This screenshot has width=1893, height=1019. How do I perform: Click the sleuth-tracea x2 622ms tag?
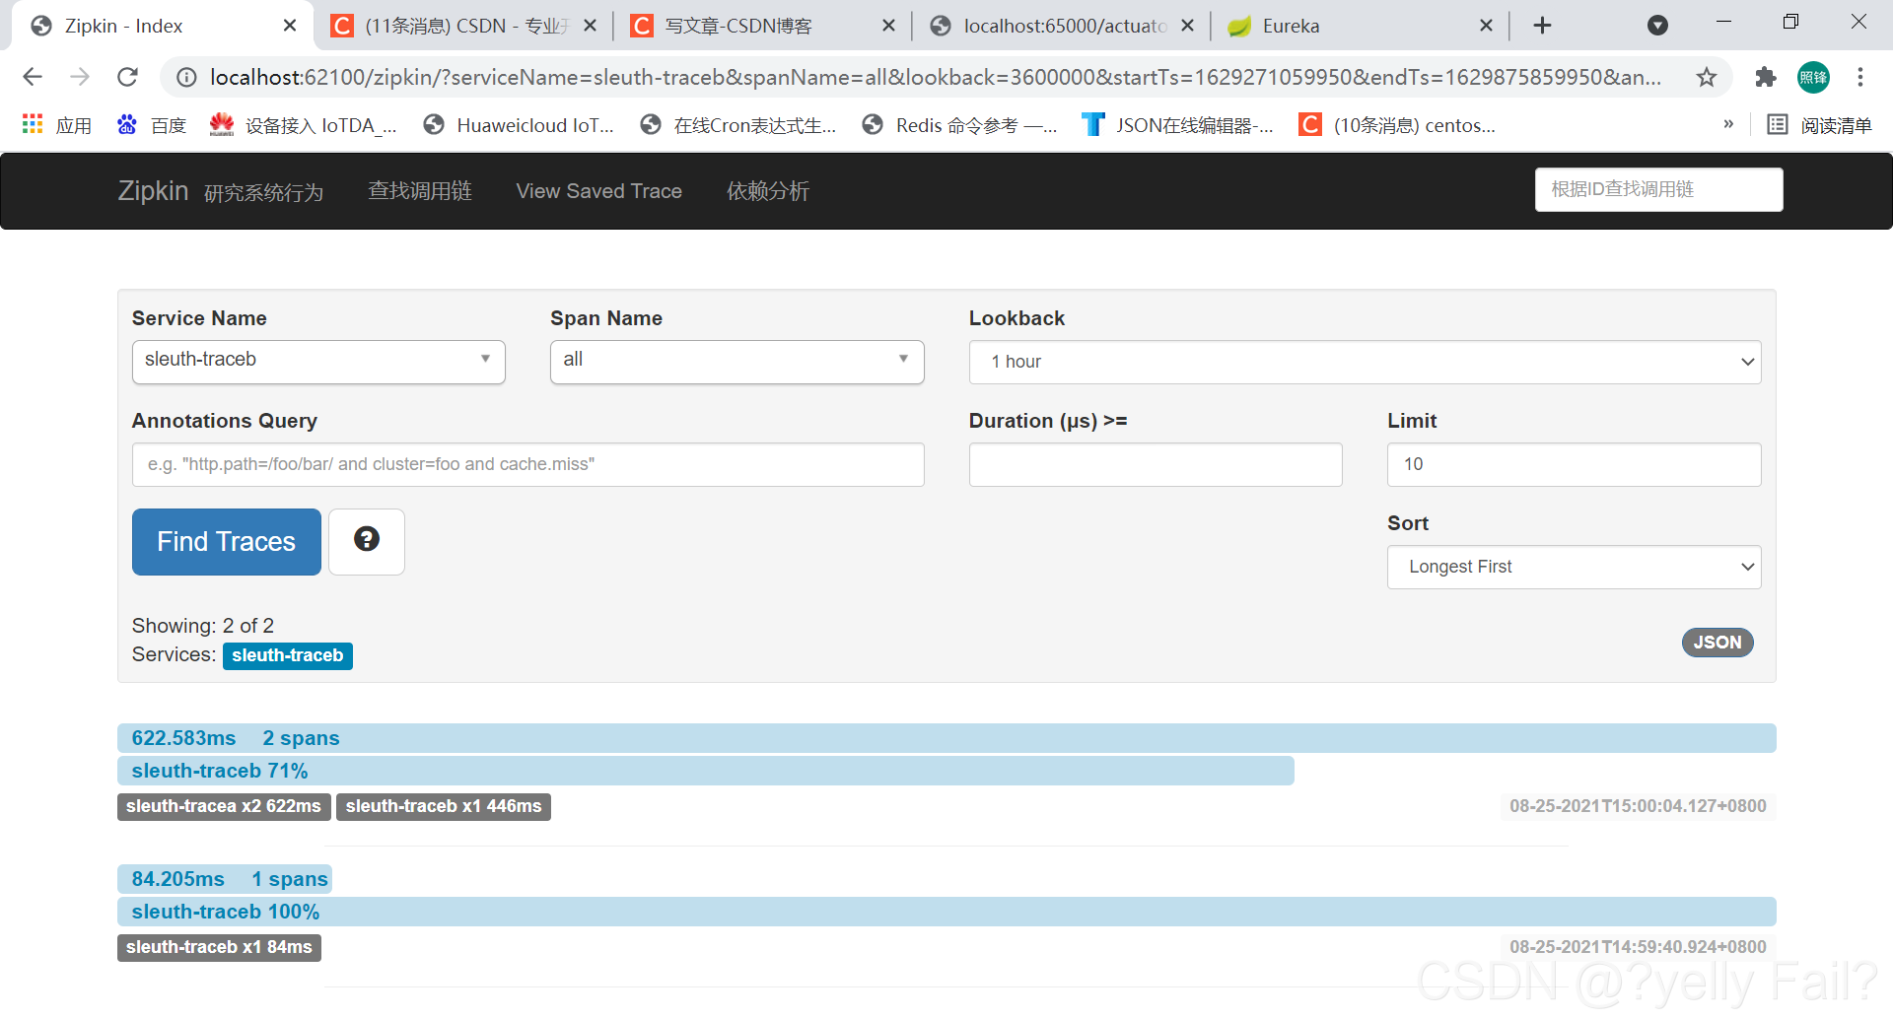[x=224, y=806]
